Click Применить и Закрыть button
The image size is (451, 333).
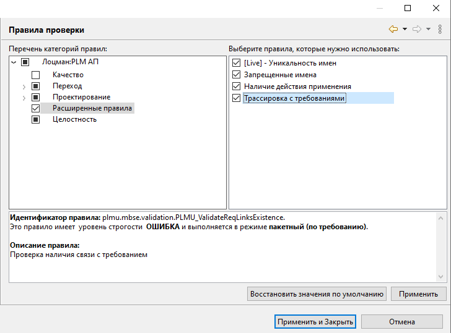(315, 322)
